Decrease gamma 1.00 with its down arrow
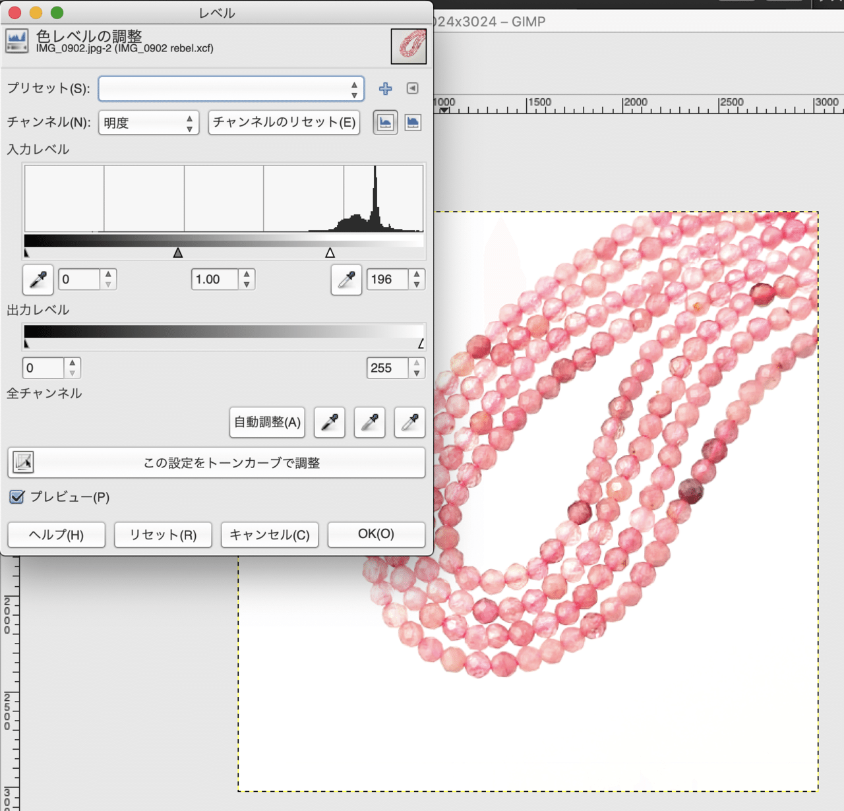The height and width of the screenshot is (811, 844). 247,285
